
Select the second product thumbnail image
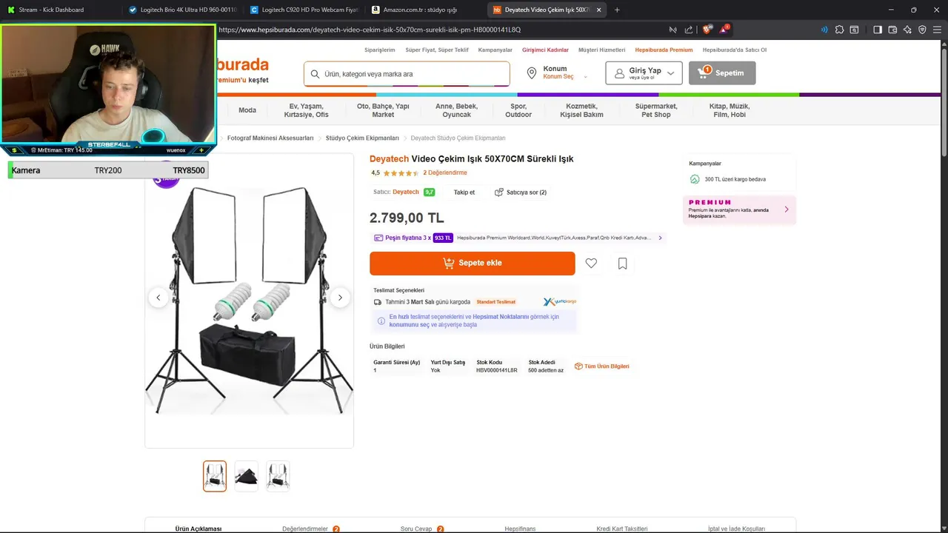pyautogui.click(x=247, y=476)
